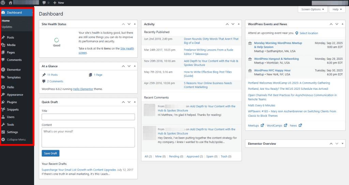Collapse WordPress Events and News panel
Image resolution: width=349 pixels, height=185 pixels.
[x=343, y=24]
